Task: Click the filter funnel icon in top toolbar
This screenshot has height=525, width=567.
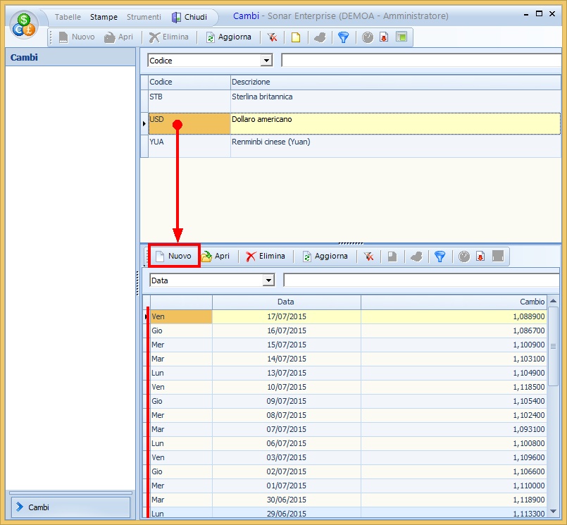Action: [343, 37]
